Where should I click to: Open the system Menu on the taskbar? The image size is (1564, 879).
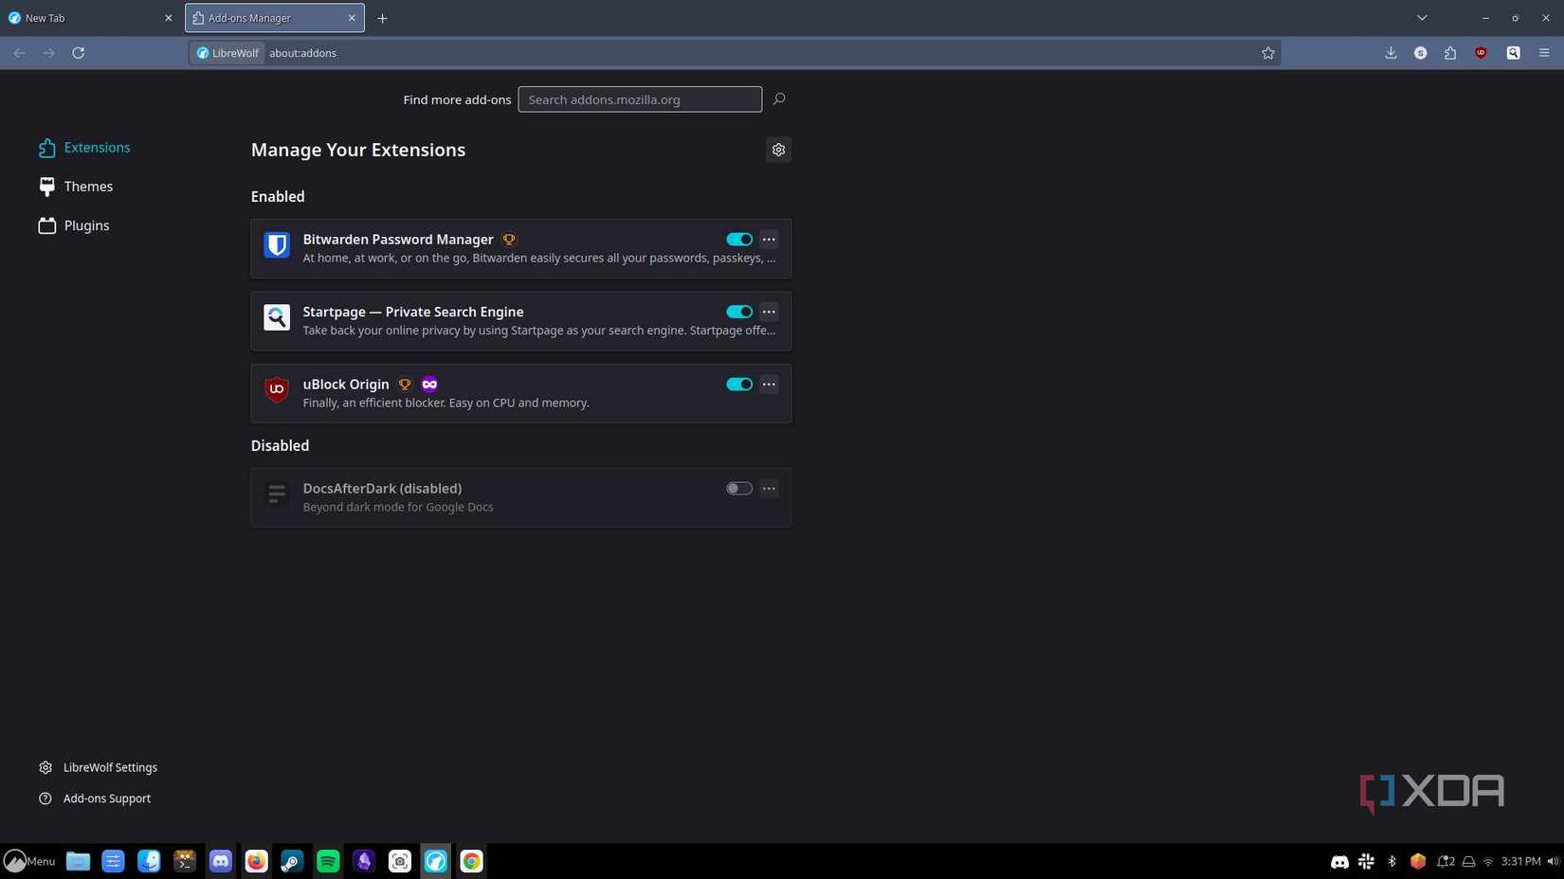pos(29,861)
